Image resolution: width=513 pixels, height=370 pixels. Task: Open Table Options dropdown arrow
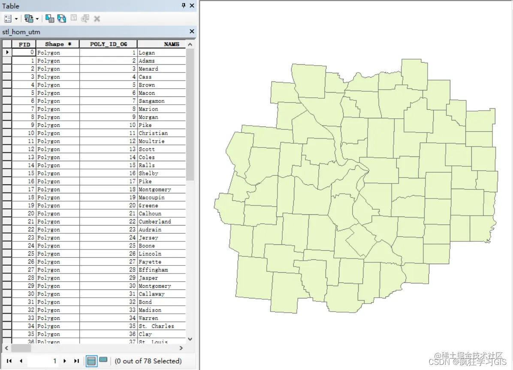[16, 19]
